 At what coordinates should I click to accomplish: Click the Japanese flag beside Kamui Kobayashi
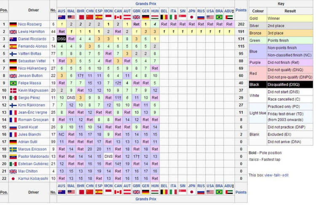[x=13, y=178]
